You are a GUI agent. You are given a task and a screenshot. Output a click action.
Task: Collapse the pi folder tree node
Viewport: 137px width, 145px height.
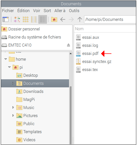click(x=9, y=67)
